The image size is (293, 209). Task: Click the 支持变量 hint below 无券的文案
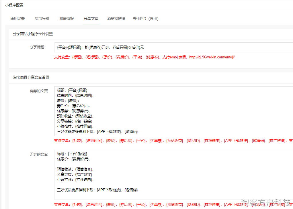(173, 204)
